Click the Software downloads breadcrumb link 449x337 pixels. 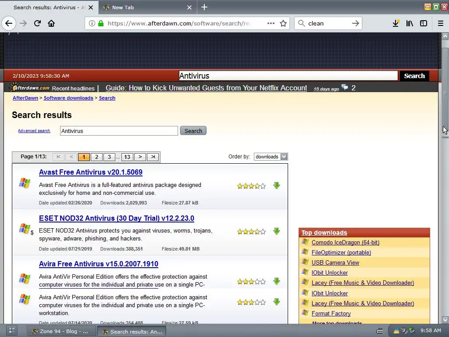pos(68,98)
